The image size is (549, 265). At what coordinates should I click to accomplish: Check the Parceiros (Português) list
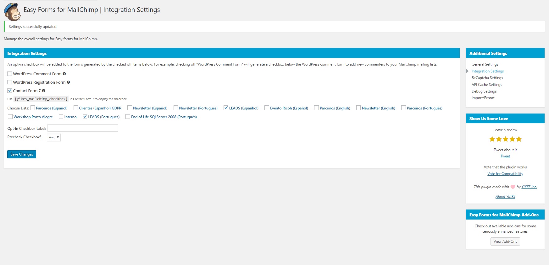coord(403,108)
